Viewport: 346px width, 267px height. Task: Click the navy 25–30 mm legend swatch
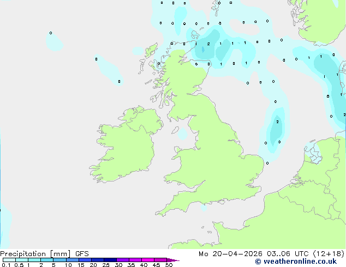click(110, 260)
